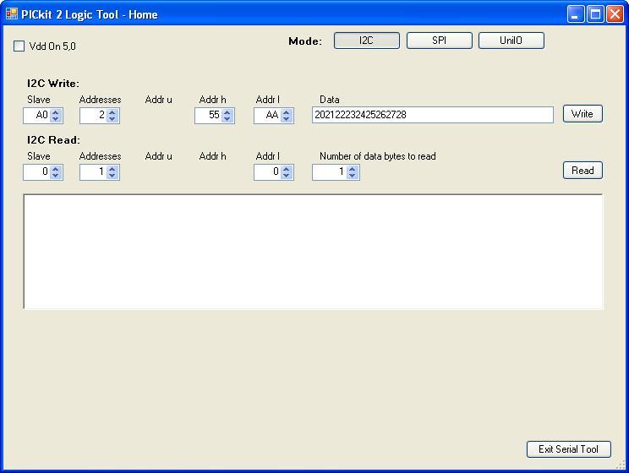Click the 'Number of data bytes to read' label
The image size is (629, 473).
(377, 156)
